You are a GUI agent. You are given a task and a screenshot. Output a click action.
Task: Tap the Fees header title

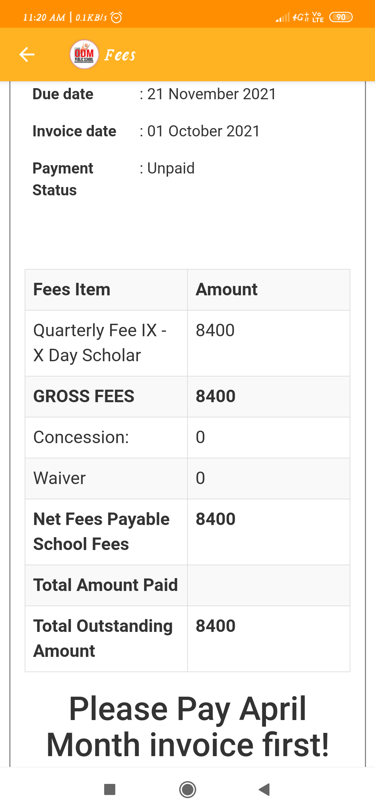[x=120, y=55]
